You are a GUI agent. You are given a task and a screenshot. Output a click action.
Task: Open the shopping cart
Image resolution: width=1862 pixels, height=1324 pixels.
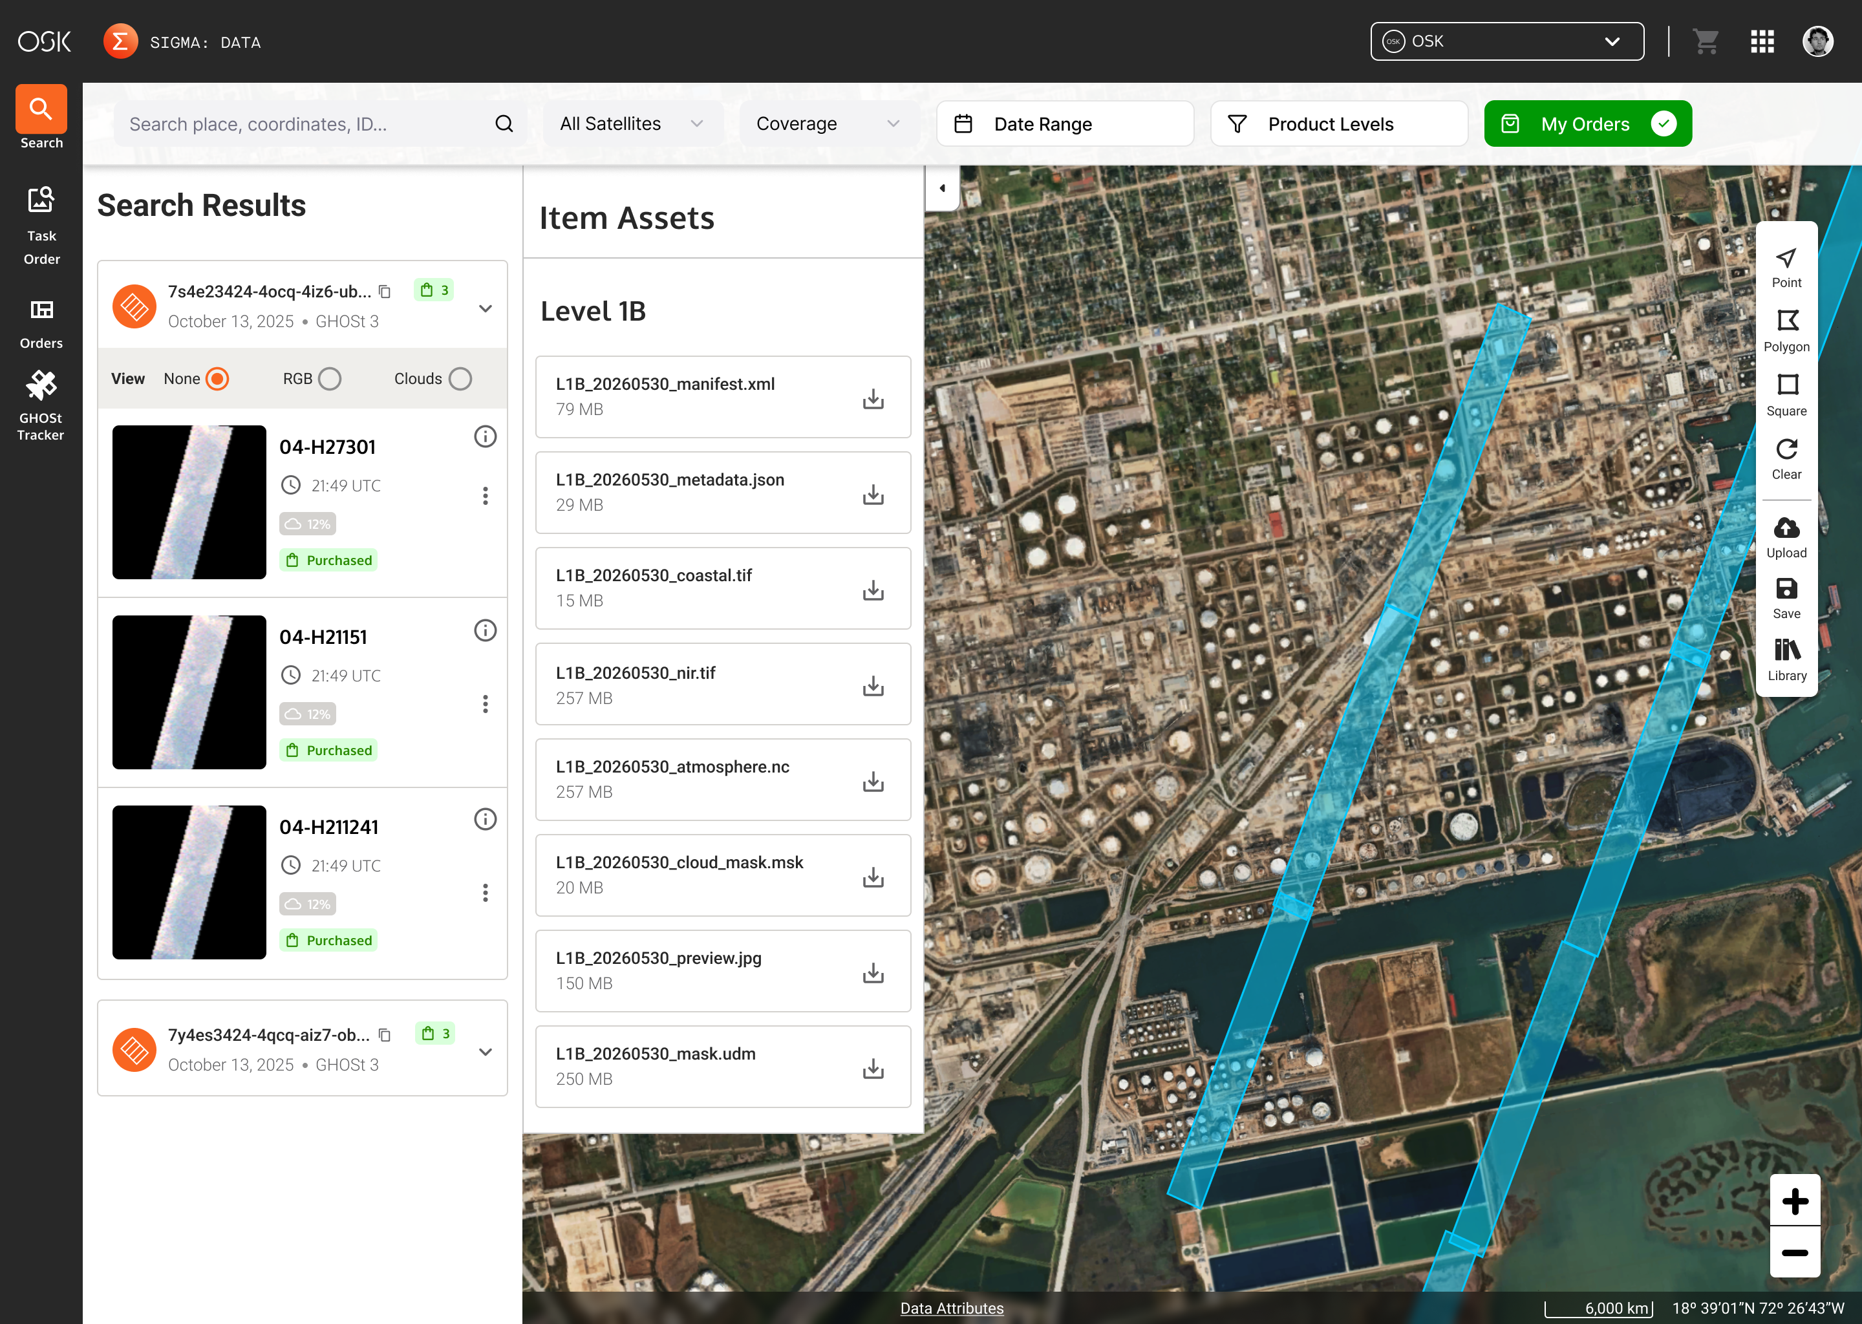coord(1706,41)
